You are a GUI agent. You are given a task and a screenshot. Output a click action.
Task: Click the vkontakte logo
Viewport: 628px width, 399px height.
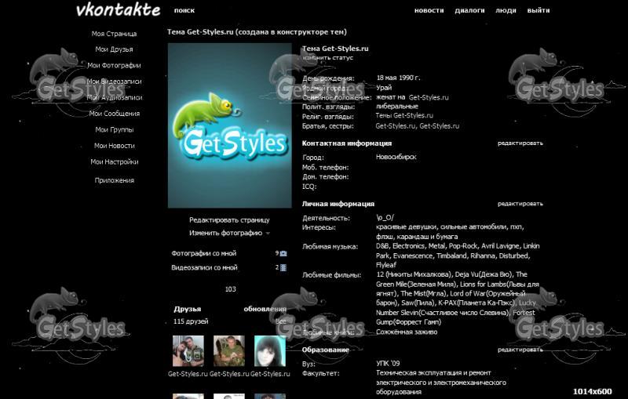[x=118, y=9]
